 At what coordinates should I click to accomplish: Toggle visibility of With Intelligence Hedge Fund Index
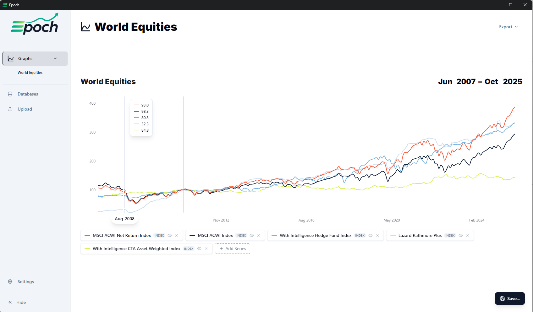[x=371, y=235]
